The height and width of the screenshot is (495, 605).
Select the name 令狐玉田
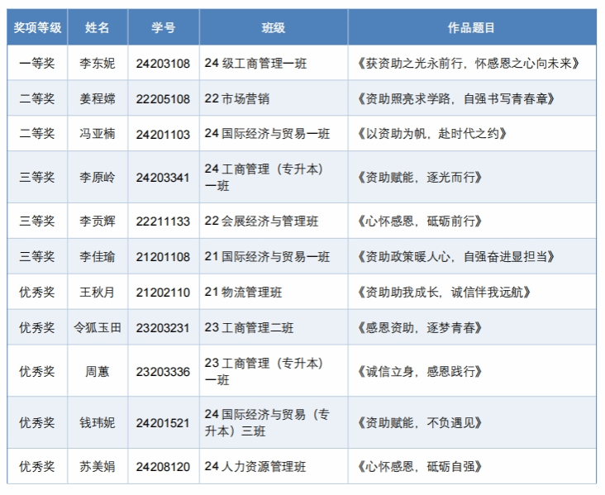(98, 328)
